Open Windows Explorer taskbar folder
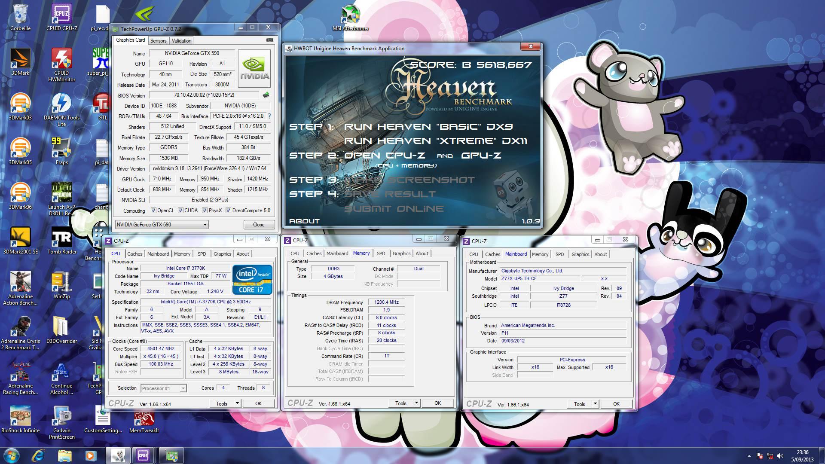825x464 pixels. 64,455
